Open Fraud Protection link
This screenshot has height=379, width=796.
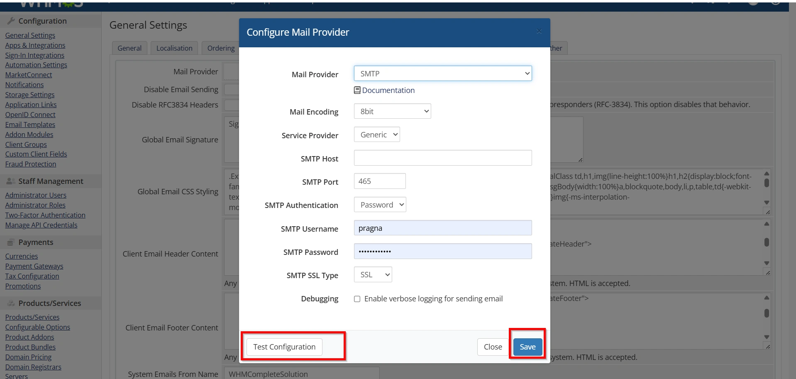30,164
